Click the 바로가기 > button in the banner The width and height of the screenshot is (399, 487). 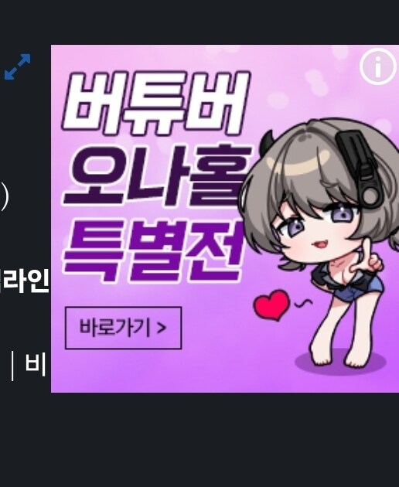click(123, 328)
